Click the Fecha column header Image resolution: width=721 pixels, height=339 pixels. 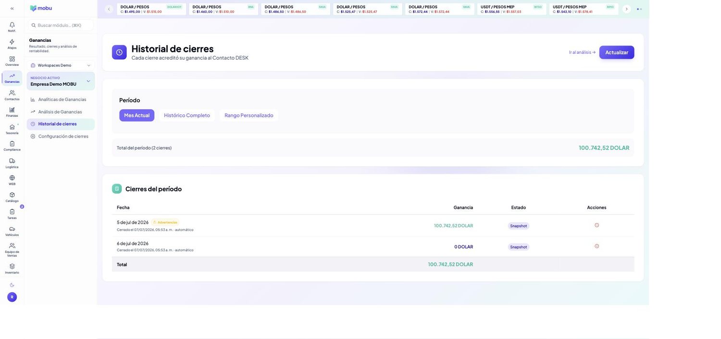(x=123, y=207)
